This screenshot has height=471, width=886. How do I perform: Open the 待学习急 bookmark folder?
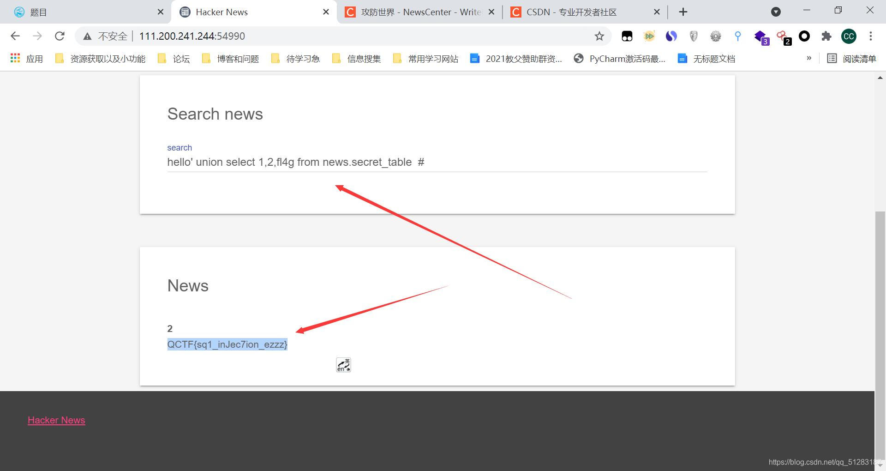click(295, 59)
